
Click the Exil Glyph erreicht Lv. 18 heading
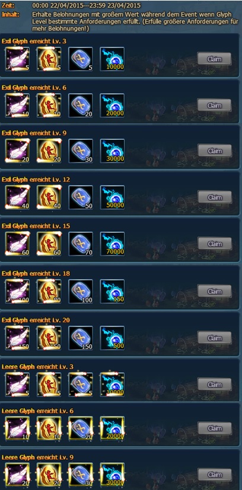[x=36, y=273]
